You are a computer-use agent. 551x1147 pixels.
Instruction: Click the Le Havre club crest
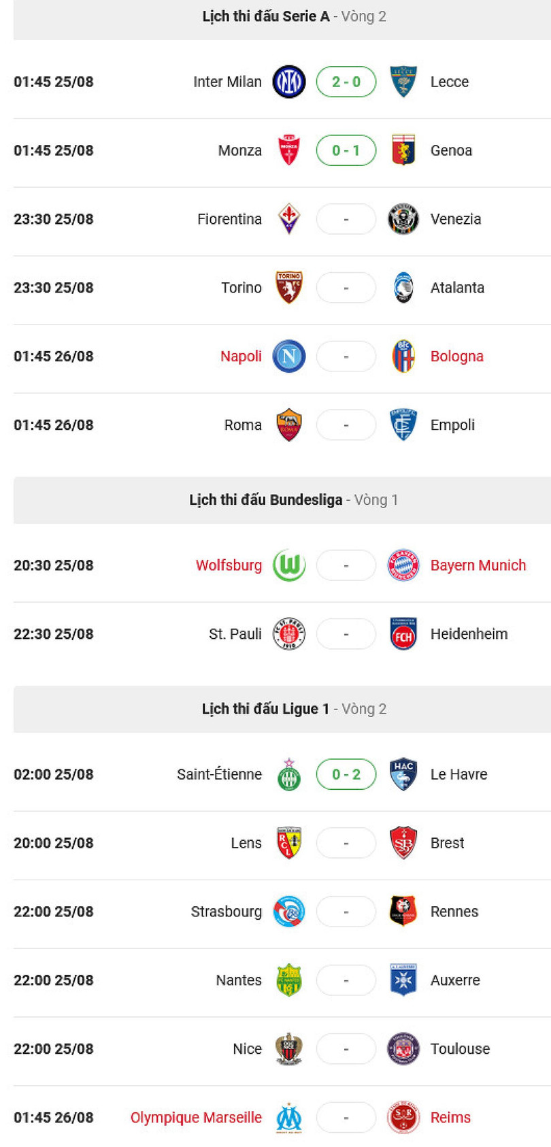(x=403, y=774)
